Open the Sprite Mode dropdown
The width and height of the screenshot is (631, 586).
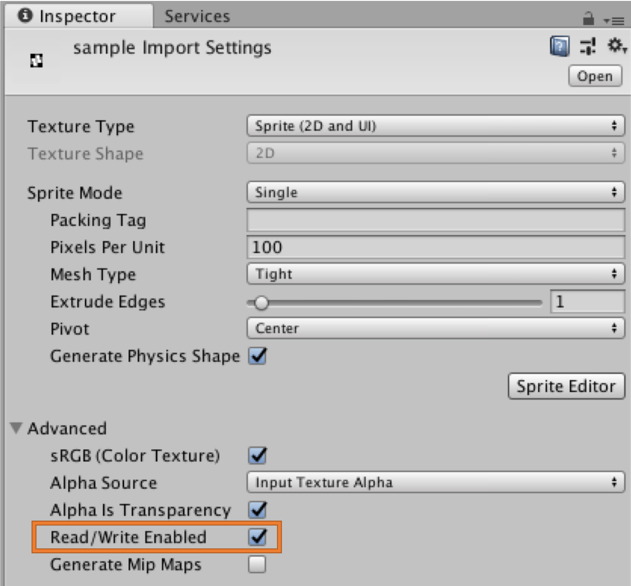(x=435, y=192)
